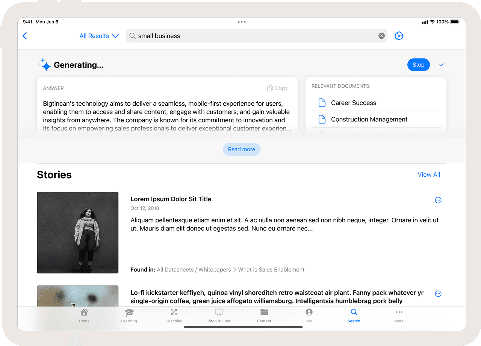The height and width of the screenshot is (346, 481).
Task: Switch to the Home tab
Action: pyautogui.click(x=84, y=316)
